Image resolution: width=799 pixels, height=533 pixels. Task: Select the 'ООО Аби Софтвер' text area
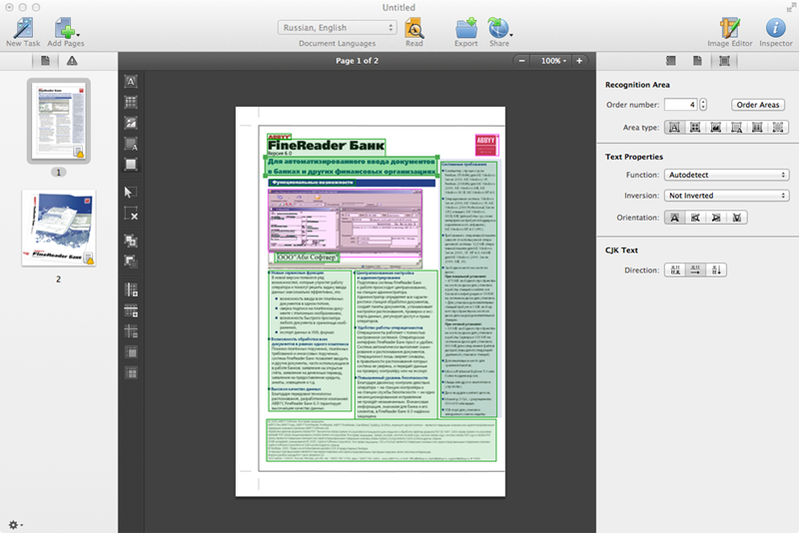(x=308, y=258)
